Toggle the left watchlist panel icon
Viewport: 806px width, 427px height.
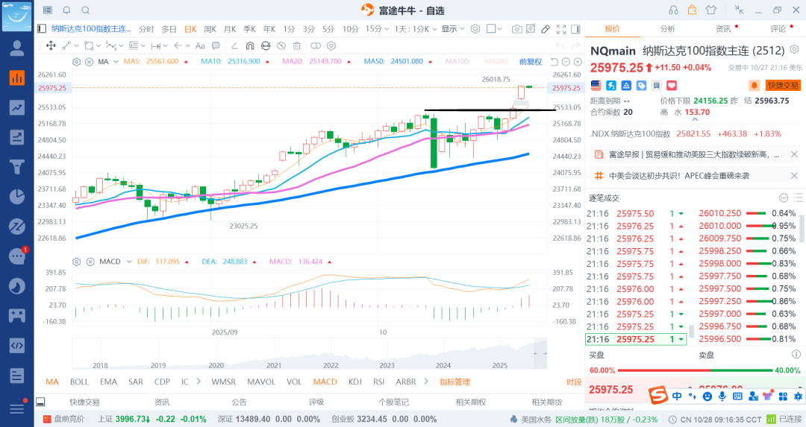pos(42,29)
